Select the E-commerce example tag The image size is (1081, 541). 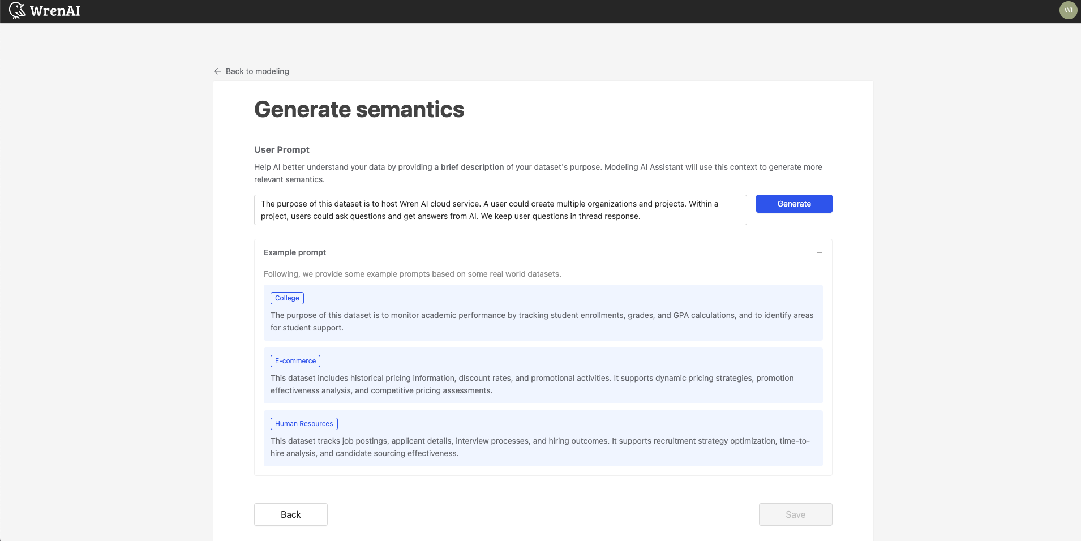[295, 361]
